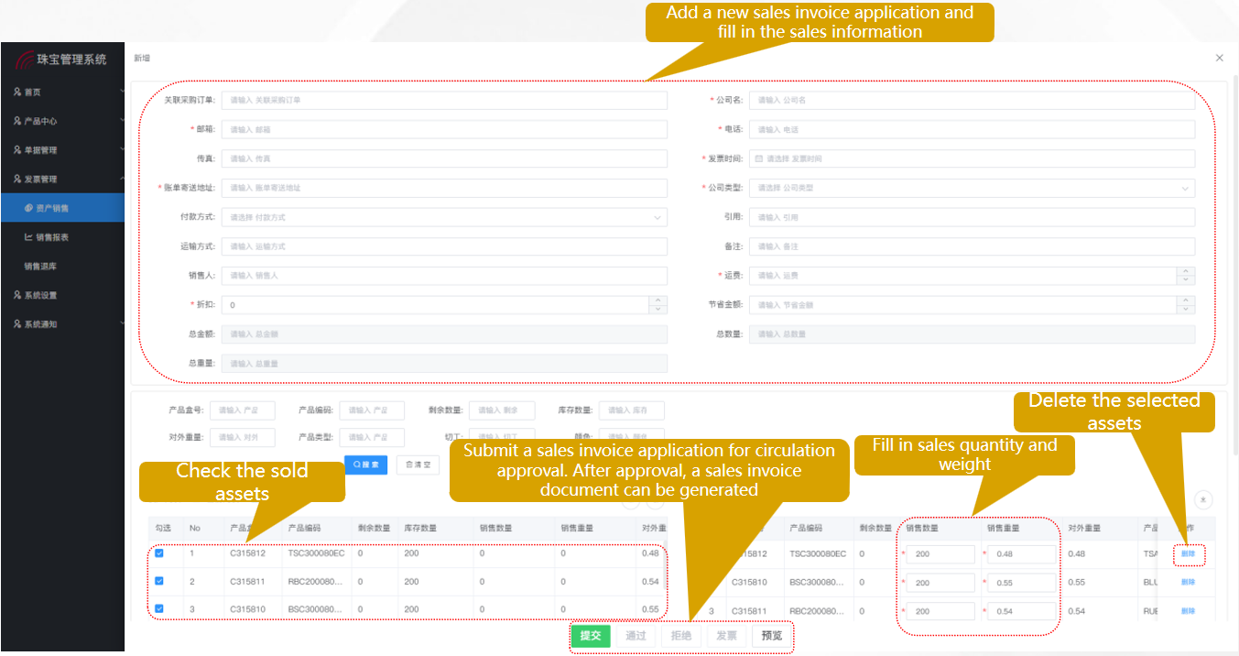Screen dimensions: 1239x656
Task: Uncheck the checkbox on row 1
Action: coord(158,553)
